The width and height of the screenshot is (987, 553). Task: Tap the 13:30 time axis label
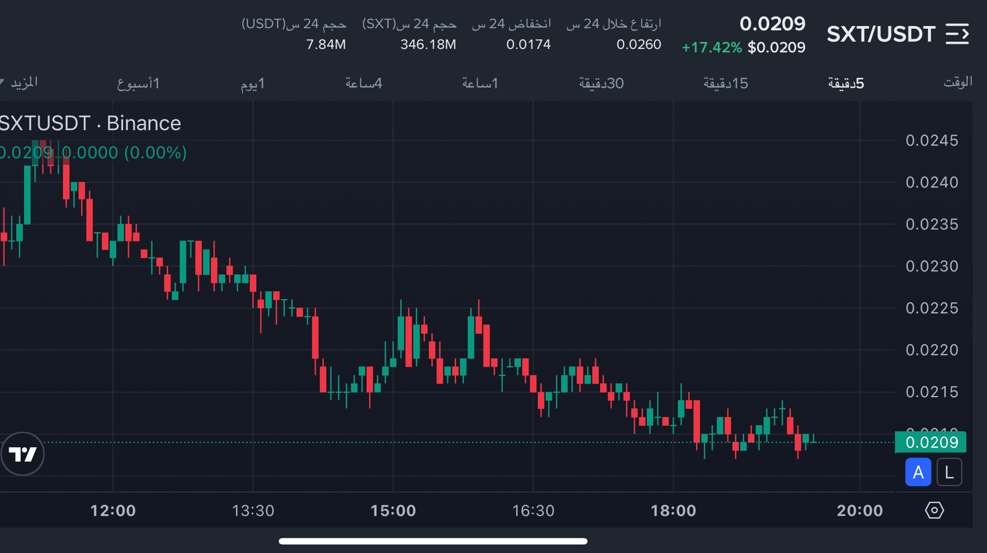(253, 511)
